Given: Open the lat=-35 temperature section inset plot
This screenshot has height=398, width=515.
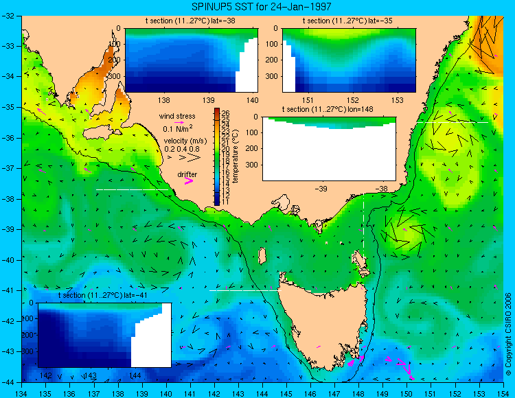Looking at the screenshot, I should [349, 60].
